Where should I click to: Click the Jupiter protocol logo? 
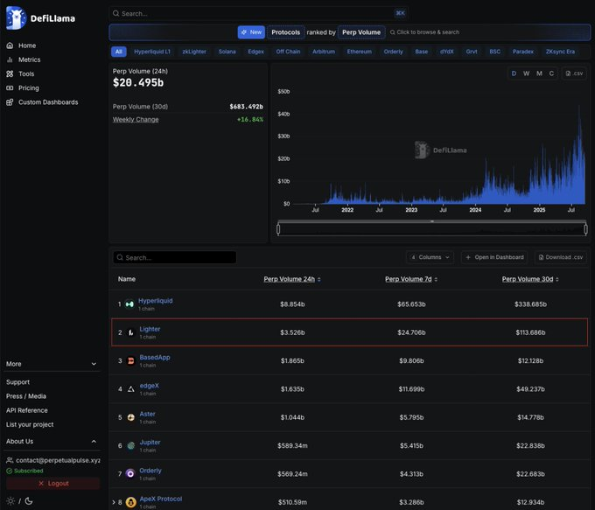(130, 446)
